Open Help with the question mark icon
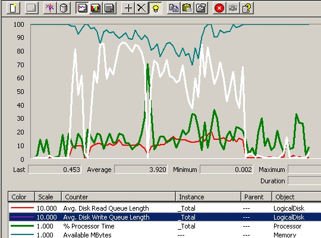321x238 pixels. (247, 8)
